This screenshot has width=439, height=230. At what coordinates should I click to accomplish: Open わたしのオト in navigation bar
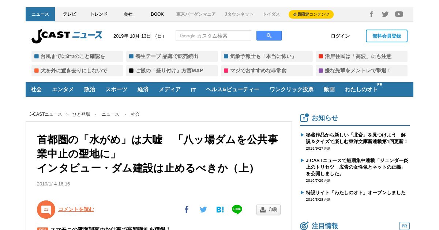pyautogui.click(x=361, y=89)
